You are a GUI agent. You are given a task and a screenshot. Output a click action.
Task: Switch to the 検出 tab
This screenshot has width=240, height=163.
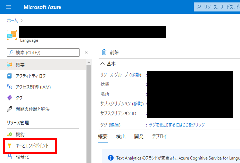click(121, 136)
